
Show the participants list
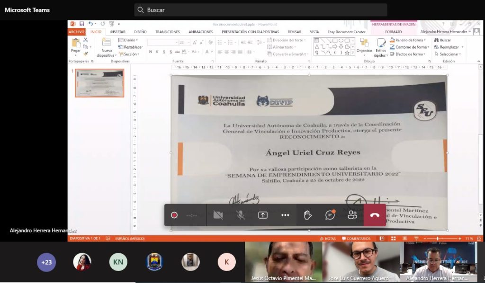coord(352,215)
